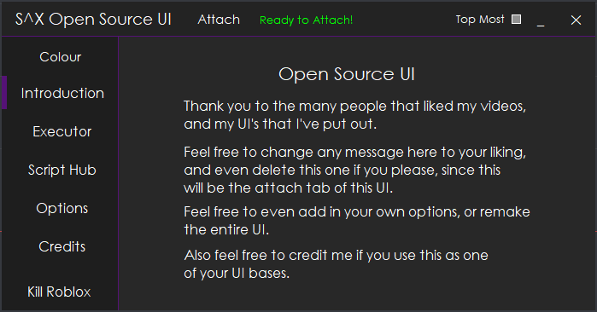Enable the Top Most checkbox
597x312 pixels.
(x=516, y=20)
